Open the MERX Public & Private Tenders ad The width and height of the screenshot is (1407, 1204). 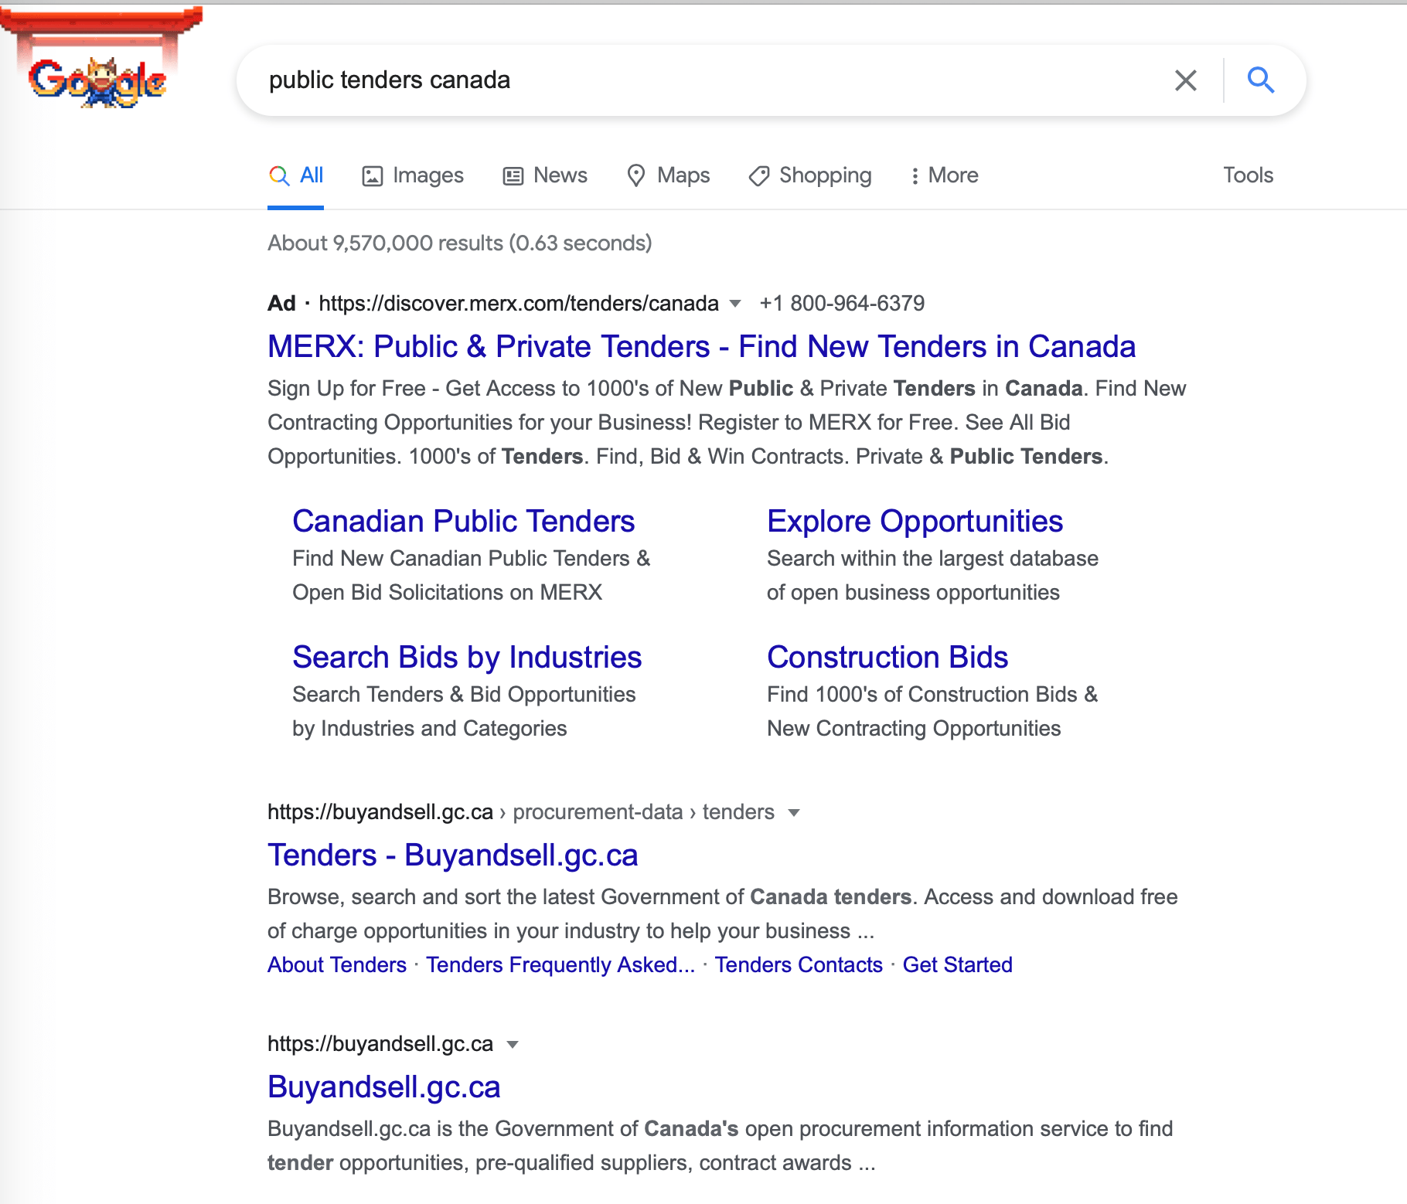(x=701, y=346)
